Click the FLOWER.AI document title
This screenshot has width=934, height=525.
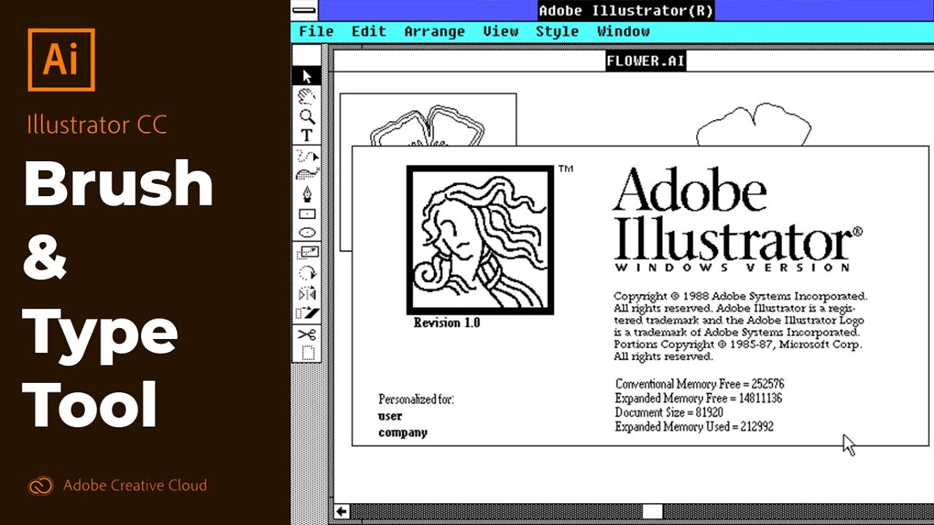pos(646,61)
